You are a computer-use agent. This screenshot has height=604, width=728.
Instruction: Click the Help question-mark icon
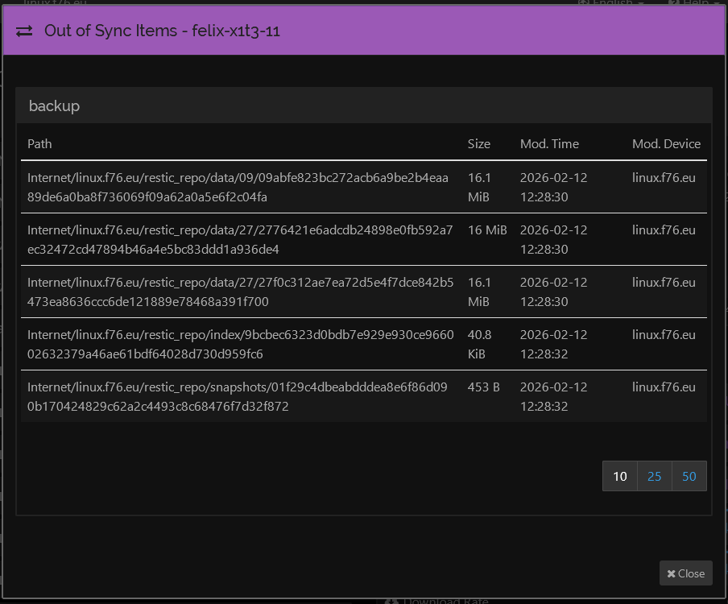click(673, 3)
